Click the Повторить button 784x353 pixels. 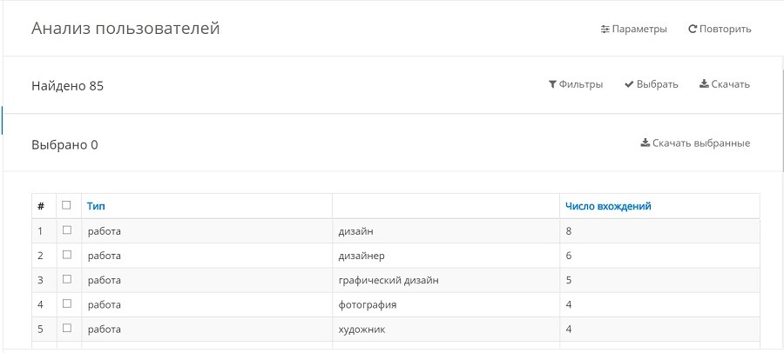pyautogui.click(x=720, y=29)
